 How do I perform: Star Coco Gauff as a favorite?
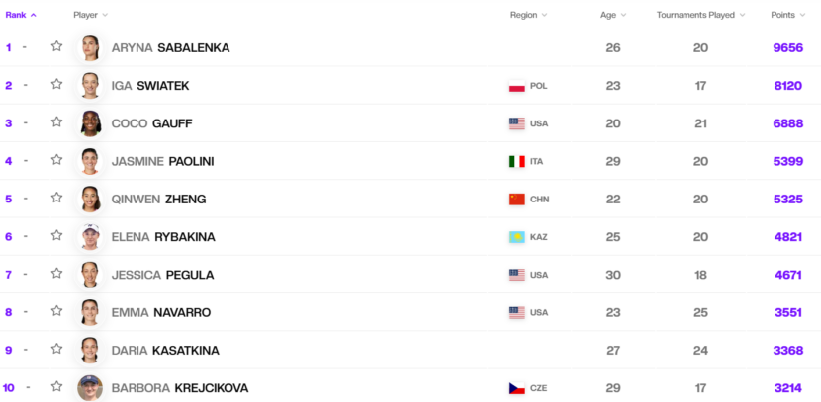56,122
